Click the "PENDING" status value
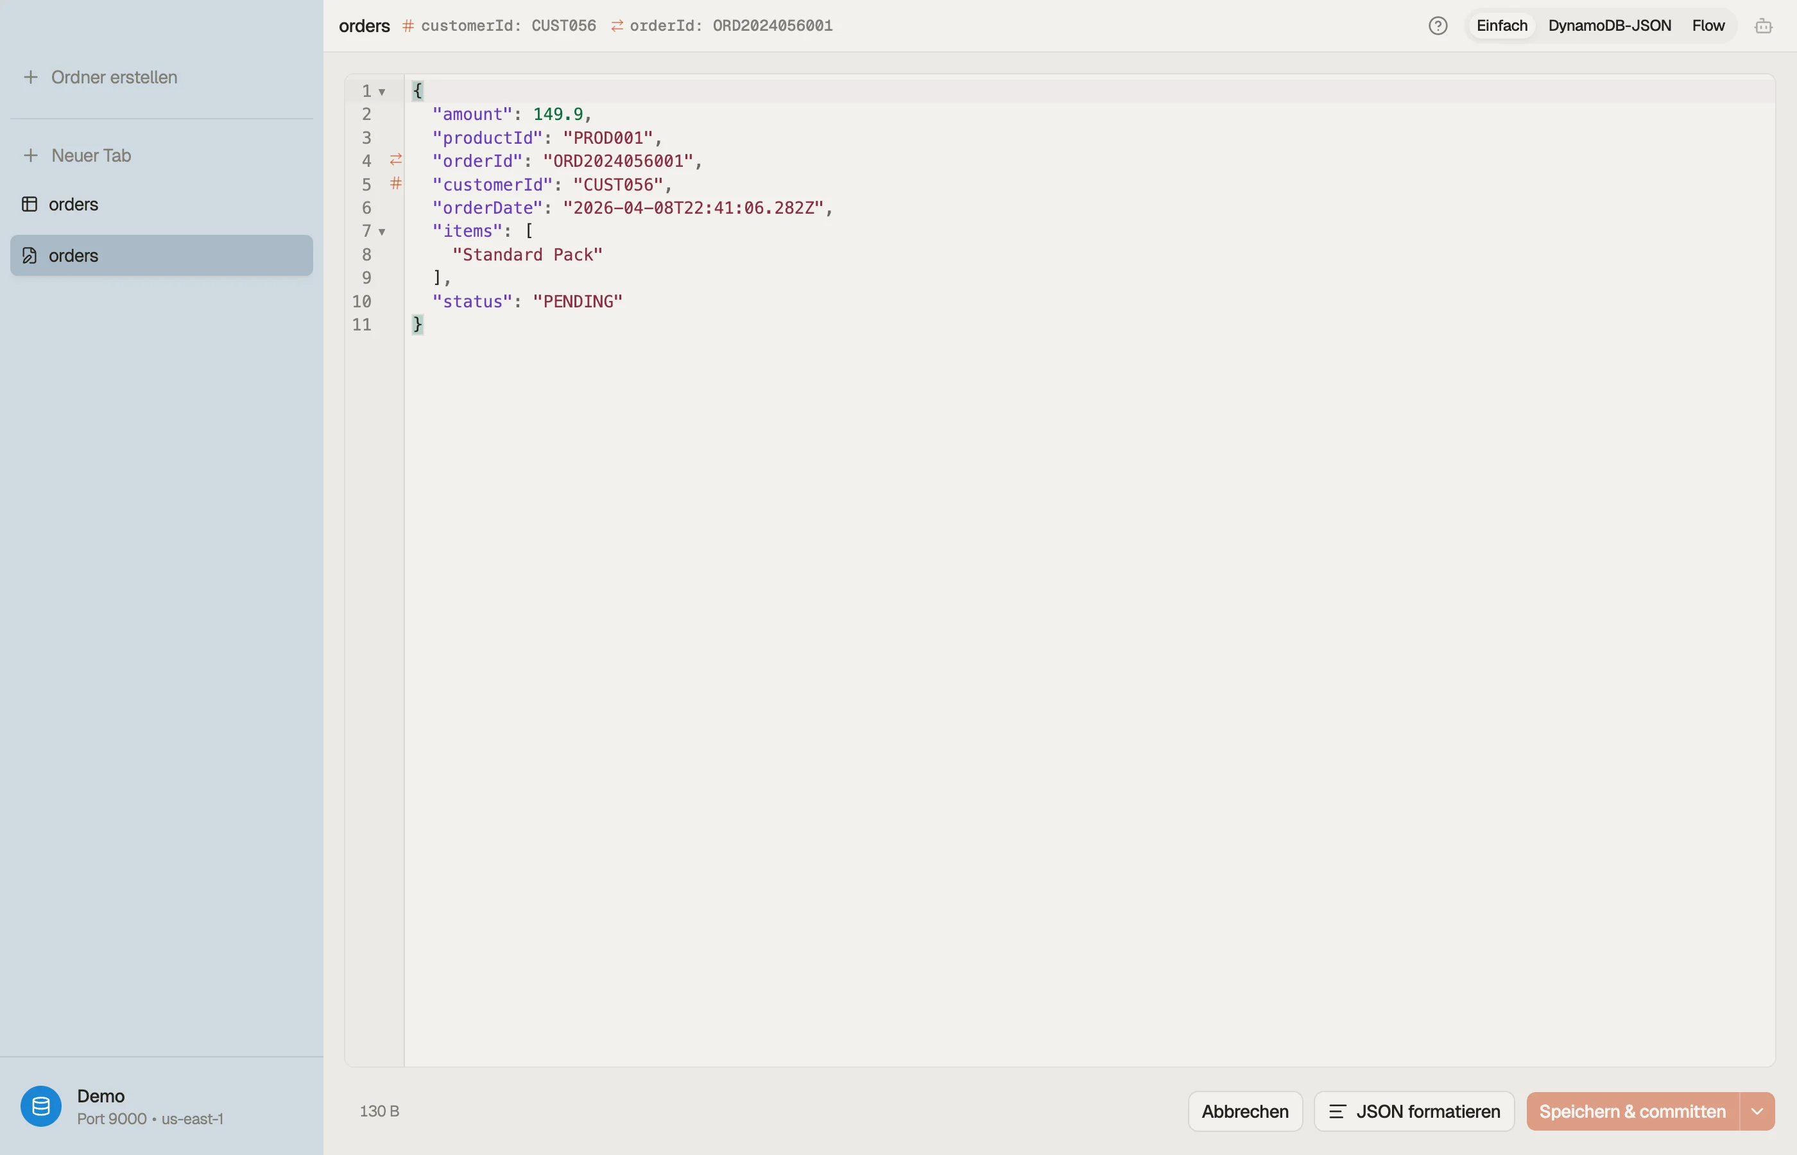This screenshot has width=1797, height=1155. point(578,302)
